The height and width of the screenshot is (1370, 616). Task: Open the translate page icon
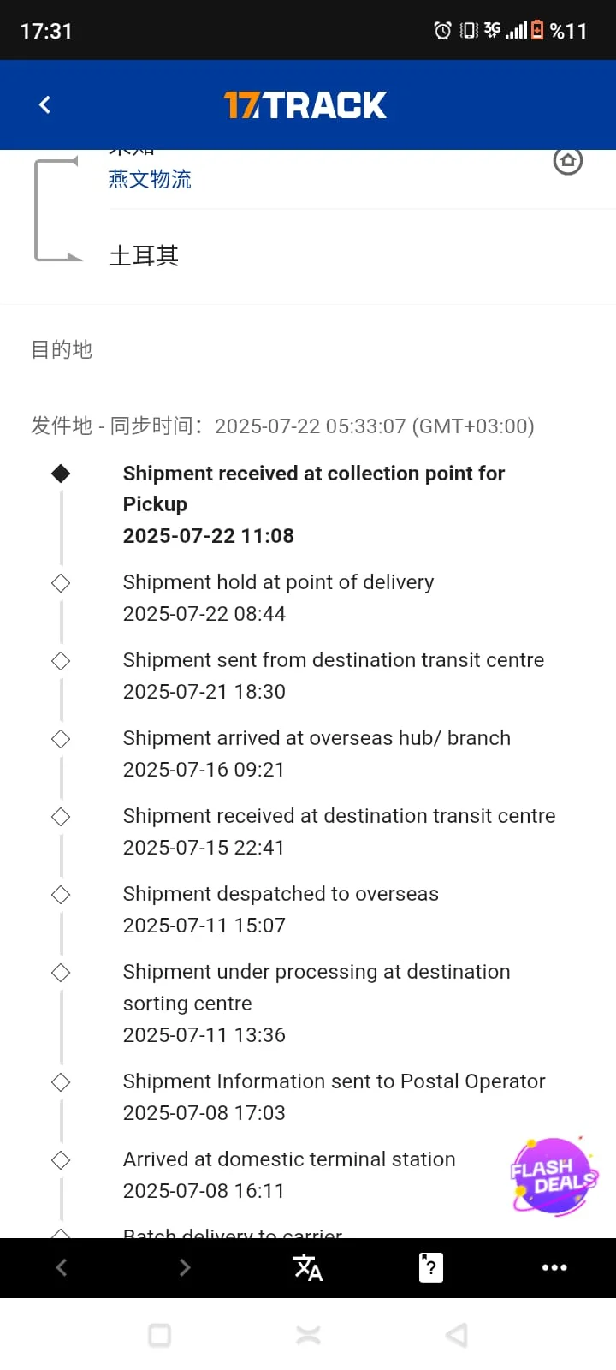tap(308, 1267)
